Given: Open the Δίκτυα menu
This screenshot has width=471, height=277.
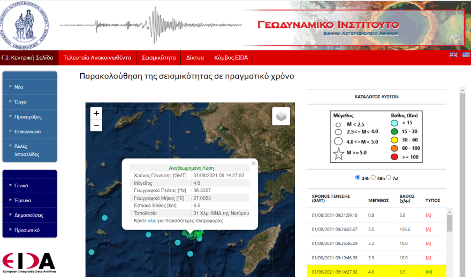Looking at the screenshot, I should 195,57.
